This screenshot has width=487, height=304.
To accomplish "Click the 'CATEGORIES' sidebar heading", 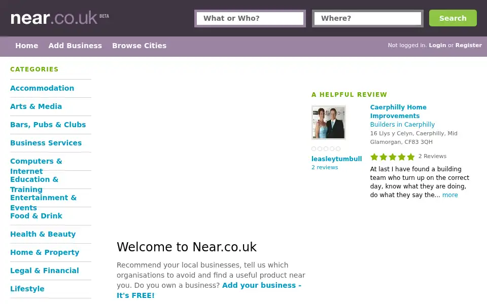I will (34, 69).
